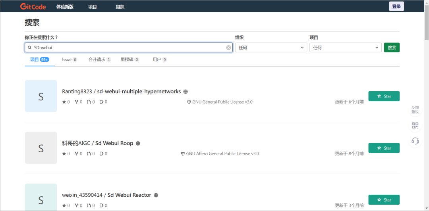Click the fork count icon of Ranting8323 project
This screenshot has height=211, width=429.
point(76,102)
